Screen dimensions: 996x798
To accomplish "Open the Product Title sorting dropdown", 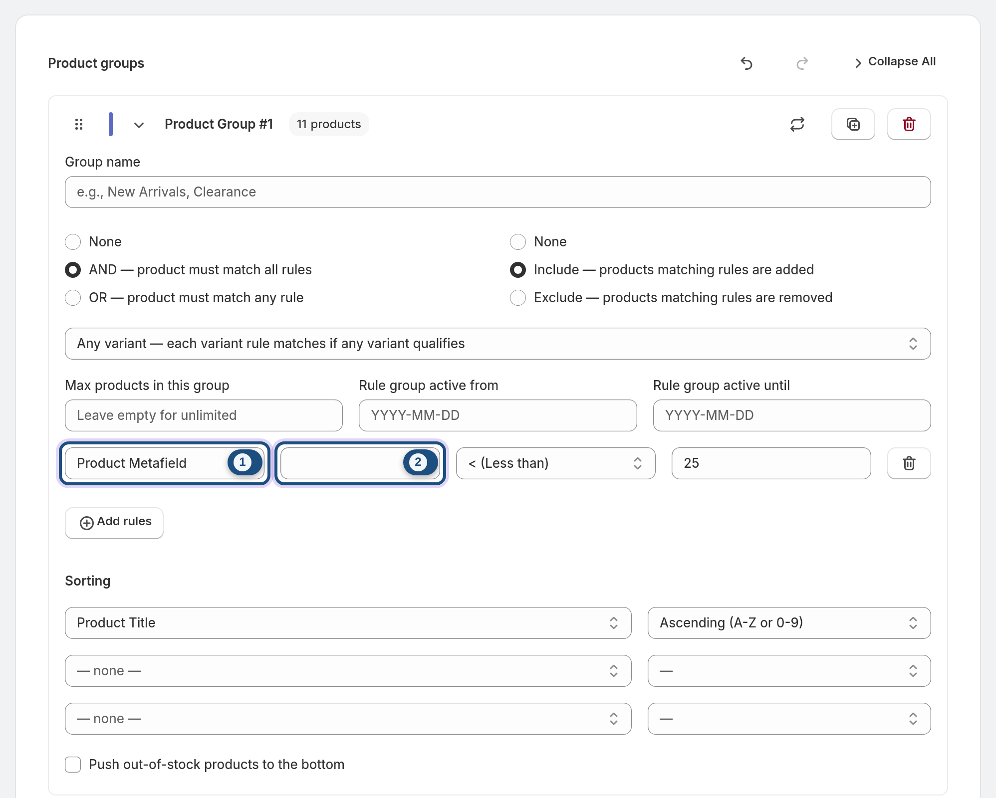I will click(x=348, y=623).
